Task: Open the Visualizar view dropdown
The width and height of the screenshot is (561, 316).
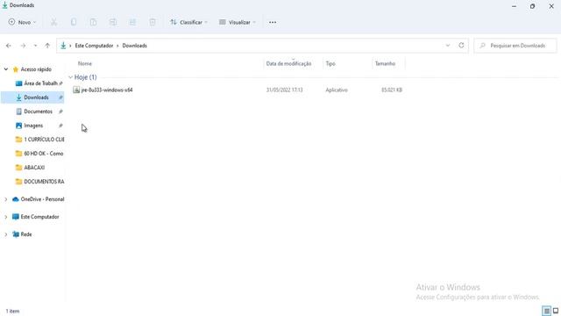Action: click(x=238, y=22)
